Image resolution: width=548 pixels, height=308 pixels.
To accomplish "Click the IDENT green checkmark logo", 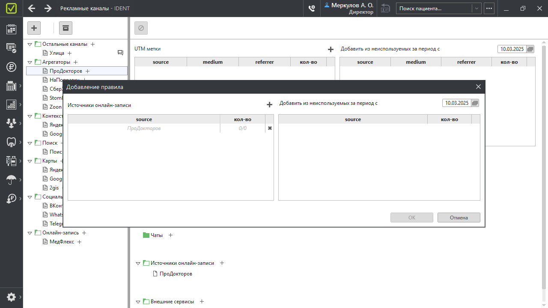I will coord(12,9).
